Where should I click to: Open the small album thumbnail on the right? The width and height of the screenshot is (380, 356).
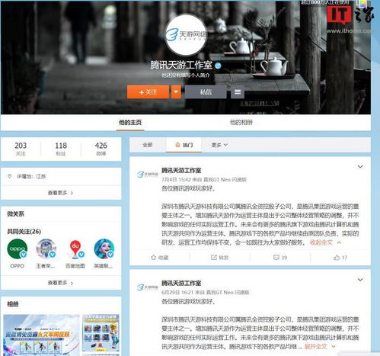(x=101, y=333)
